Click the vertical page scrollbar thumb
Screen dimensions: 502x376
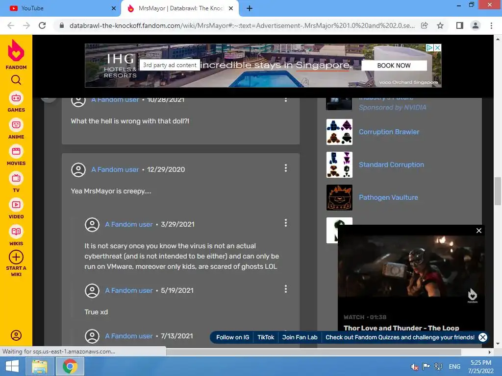click(498, 191)
